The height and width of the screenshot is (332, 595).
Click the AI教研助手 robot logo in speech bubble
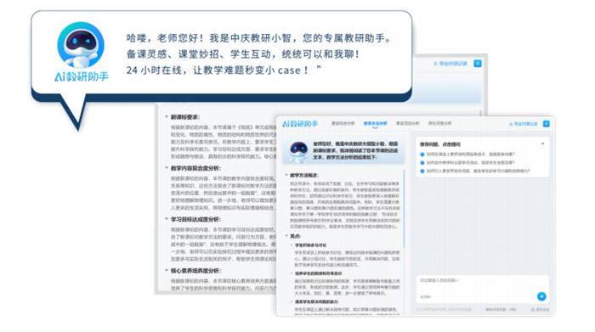click(81, 45)
